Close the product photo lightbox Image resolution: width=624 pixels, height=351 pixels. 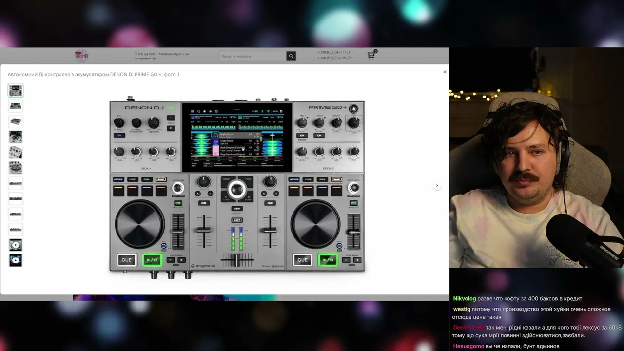click(445, 72)
